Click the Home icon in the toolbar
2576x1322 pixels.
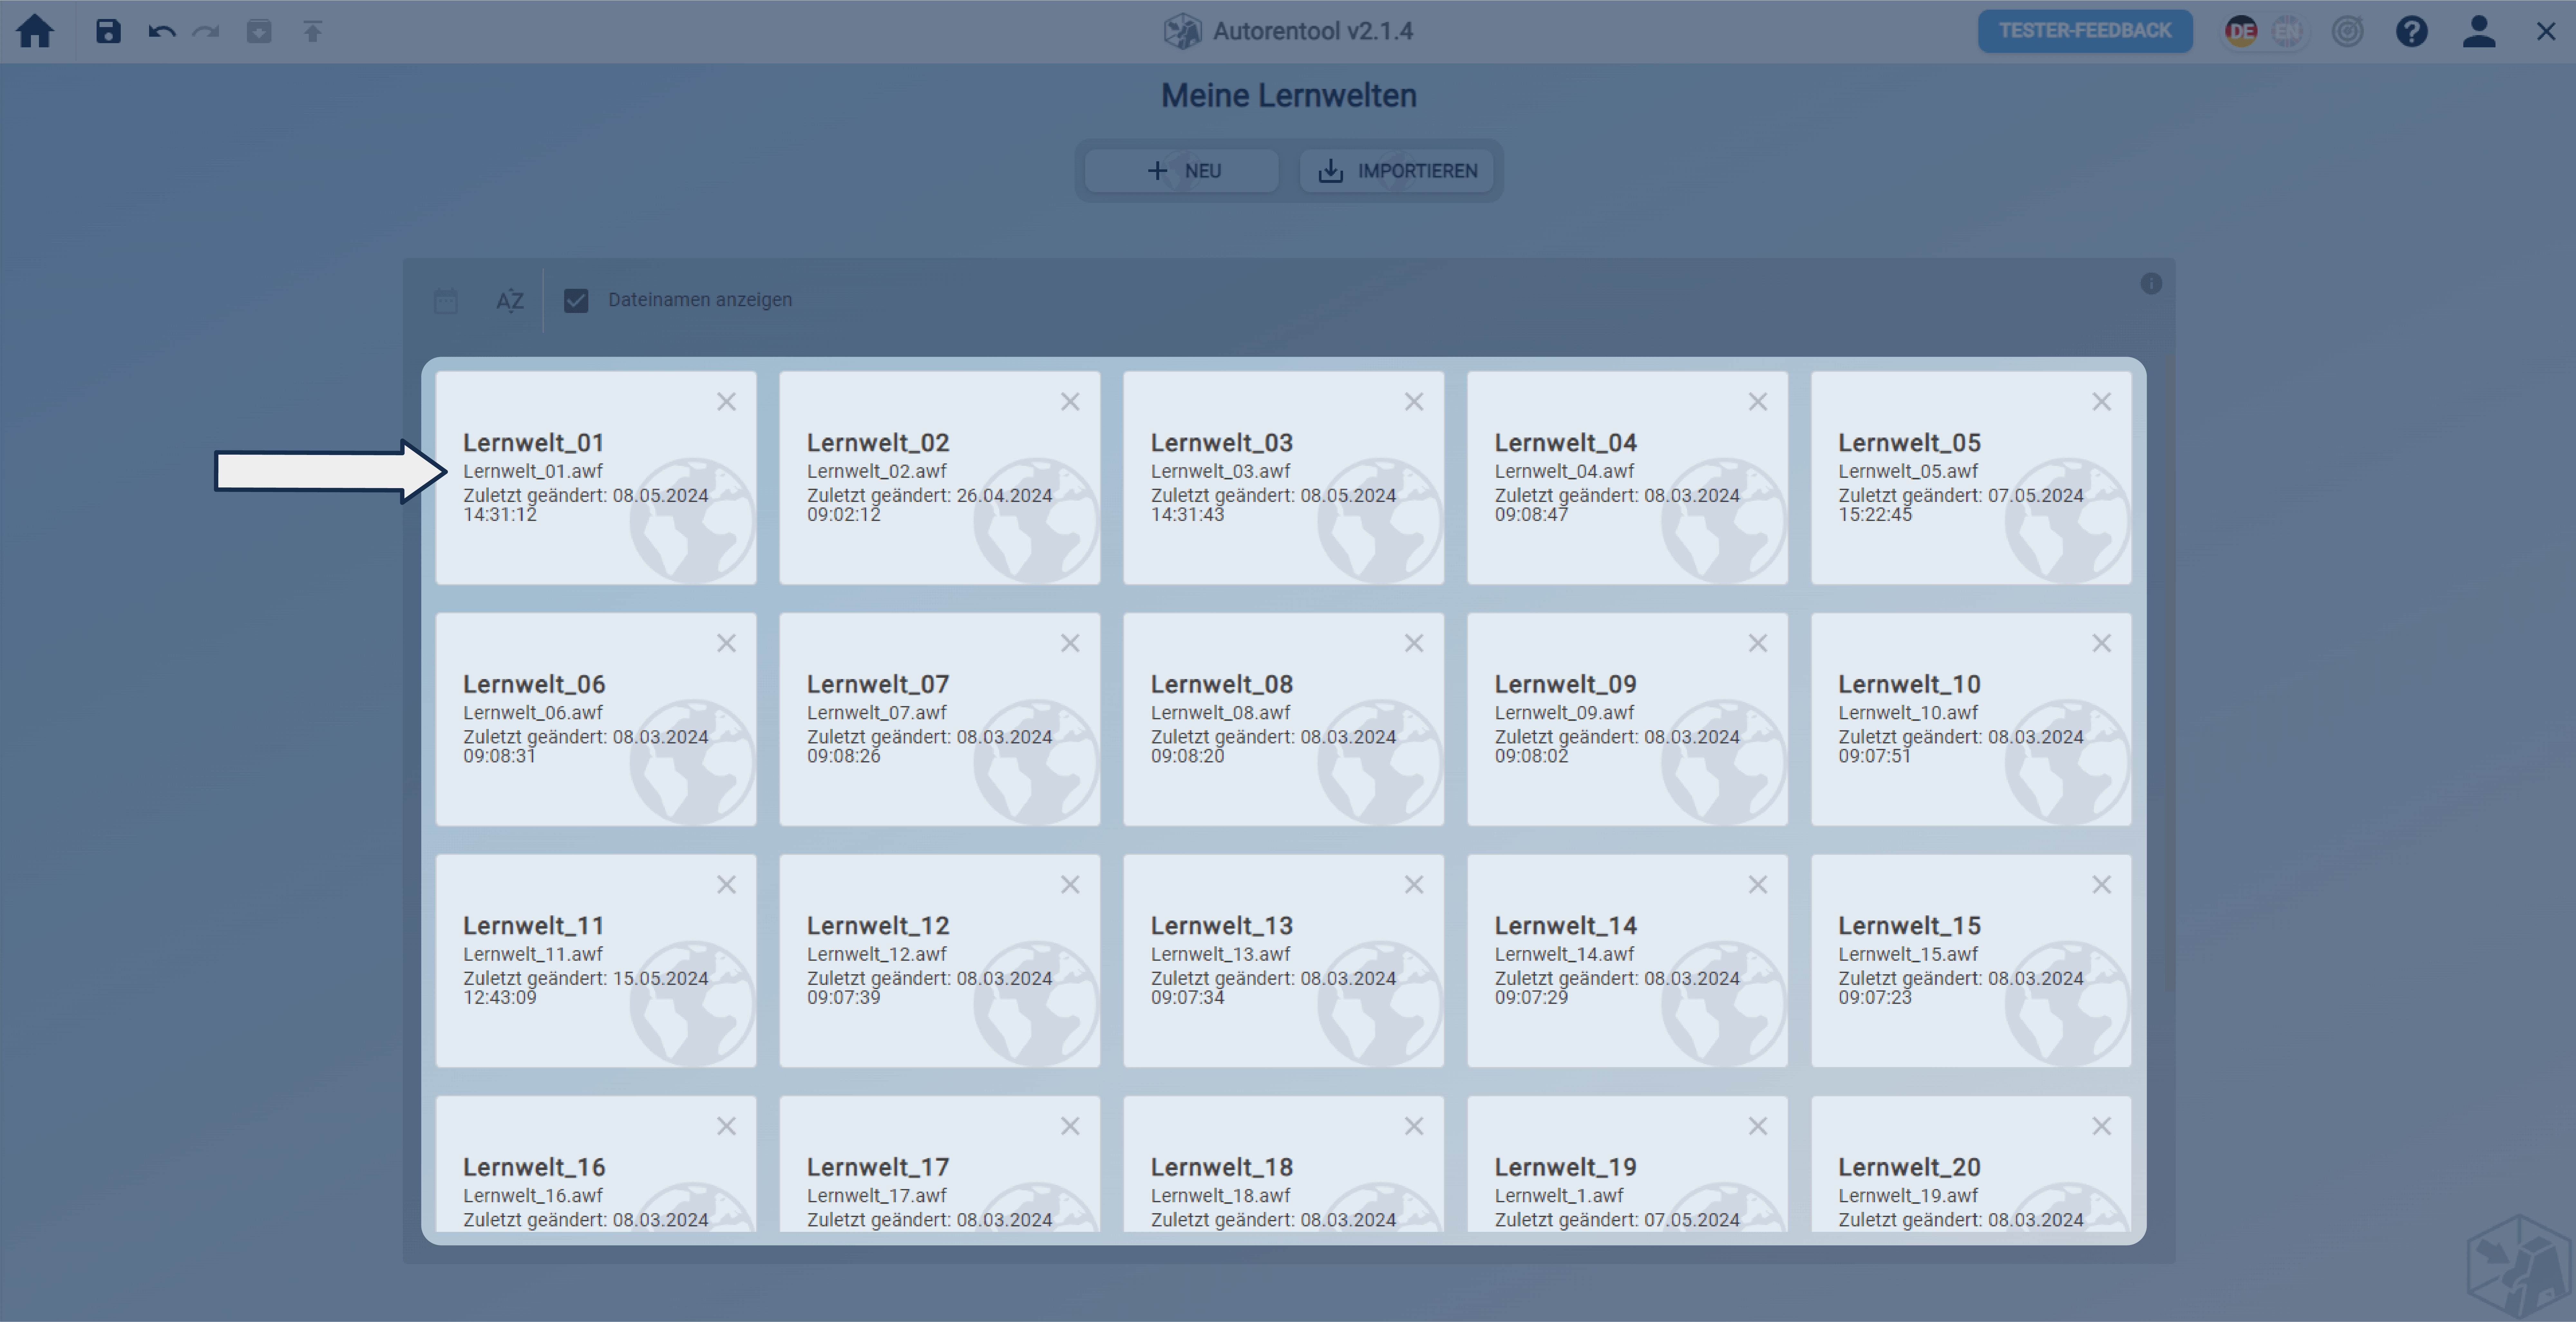tap(35, 31)
